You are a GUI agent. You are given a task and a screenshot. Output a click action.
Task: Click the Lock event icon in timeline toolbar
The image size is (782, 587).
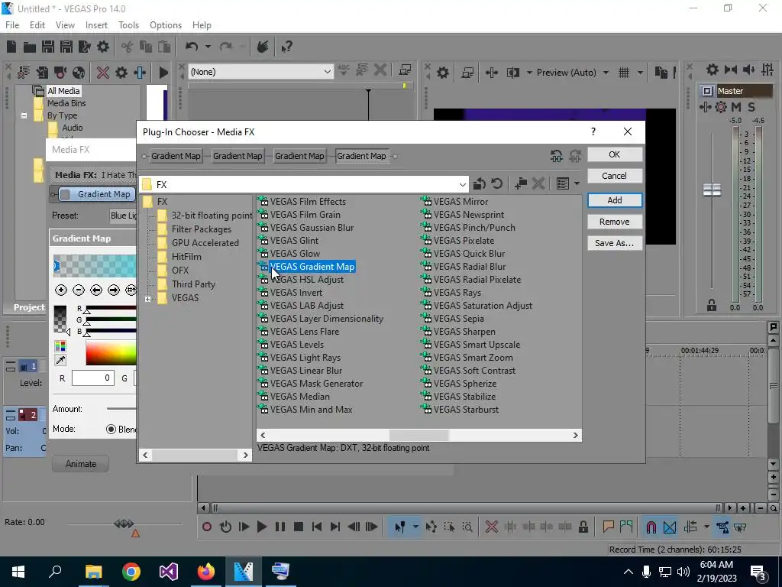[583, 527]
